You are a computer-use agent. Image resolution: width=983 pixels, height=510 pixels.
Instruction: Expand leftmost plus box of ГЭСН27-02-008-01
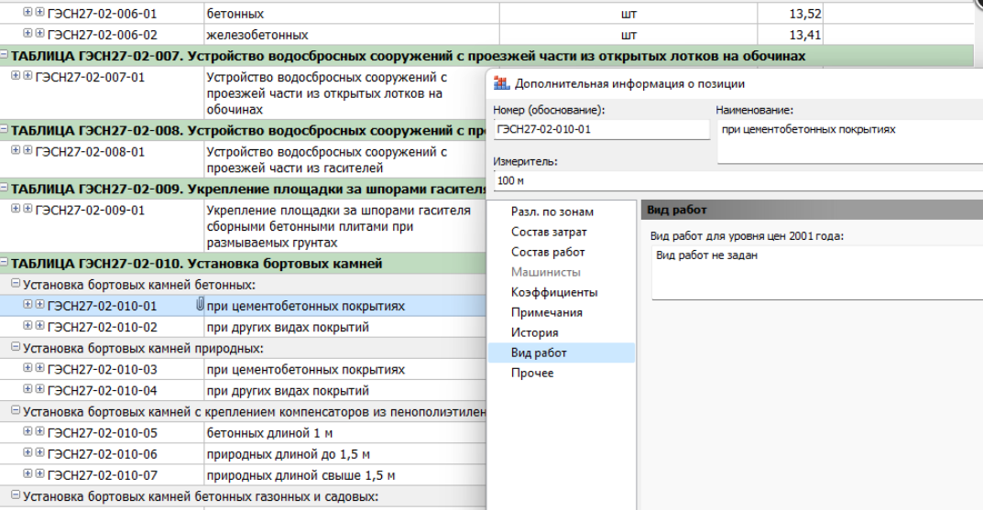[16, 150]
